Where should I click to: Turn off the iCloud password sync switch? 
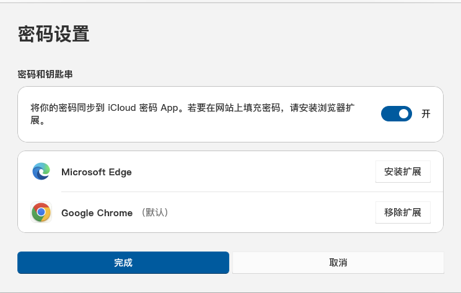(x=396, y=114)
